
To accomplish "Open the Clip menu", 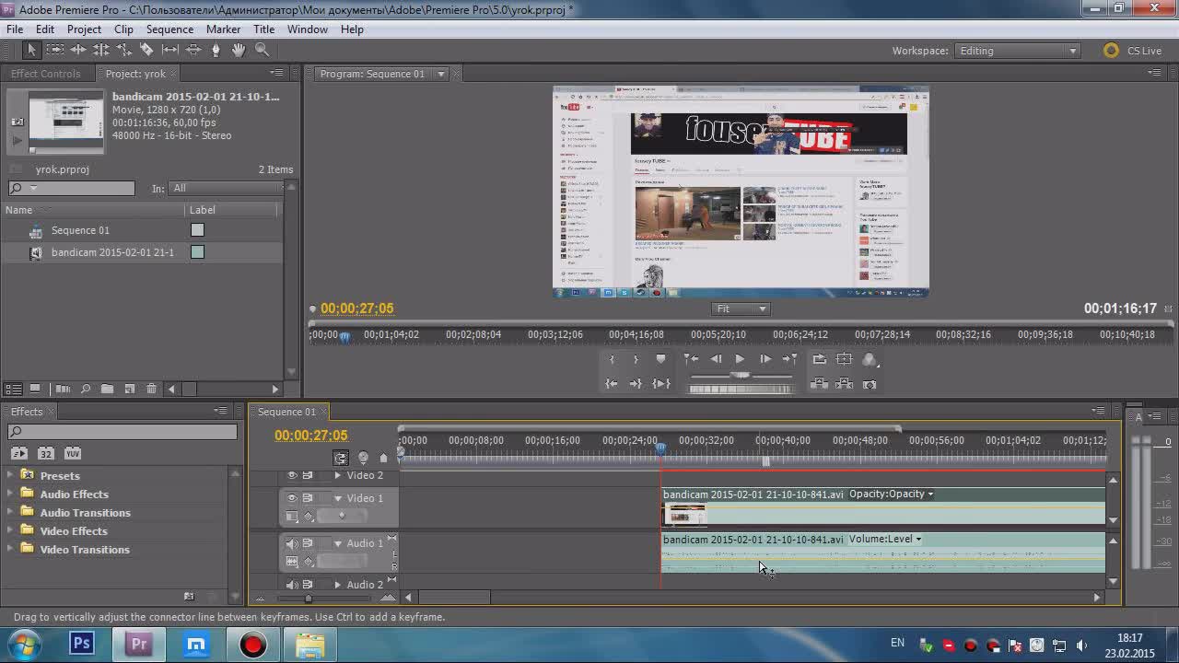I will point(123,29).
